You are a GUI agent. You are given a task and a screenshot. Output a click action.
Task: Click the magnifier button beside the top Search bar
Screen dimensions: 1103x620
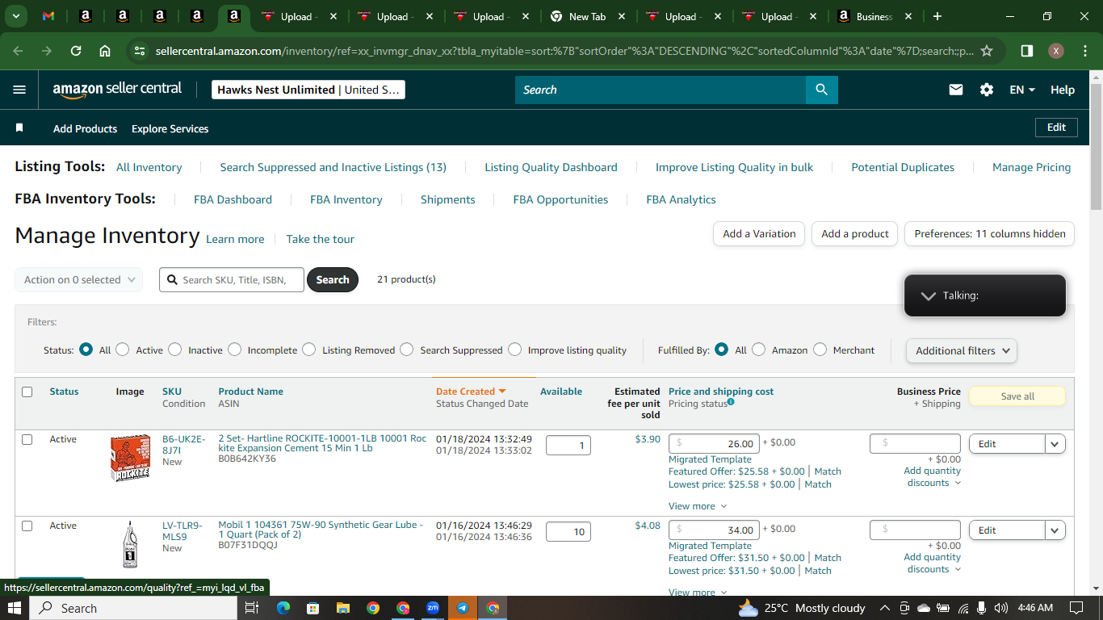tap(822, 90)
